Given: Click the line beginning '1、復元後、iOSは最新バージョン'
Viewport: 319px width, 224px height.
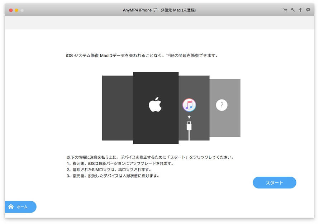Looking at the screenshot, I should (x=120, y=163).
